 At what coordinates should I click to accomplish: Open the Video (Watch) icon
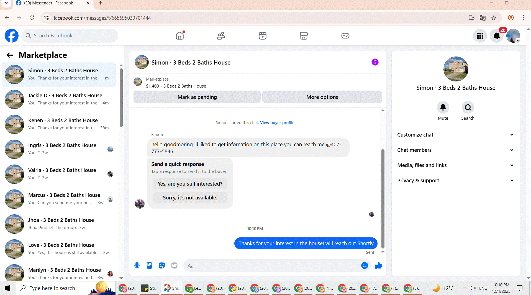pyautogui.click(x=262, y=35)
